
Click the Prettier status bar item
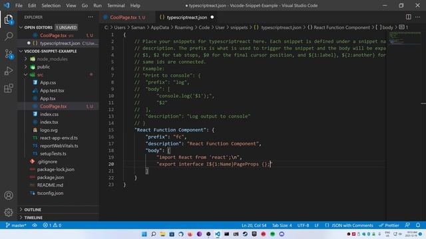point(389,225)
